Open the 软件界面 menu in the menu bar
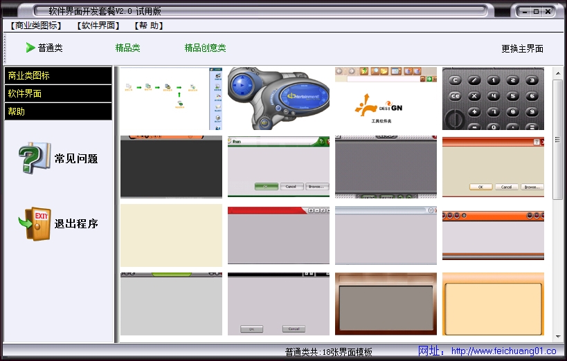Viewport: 567px width, 361px height. 99,26
